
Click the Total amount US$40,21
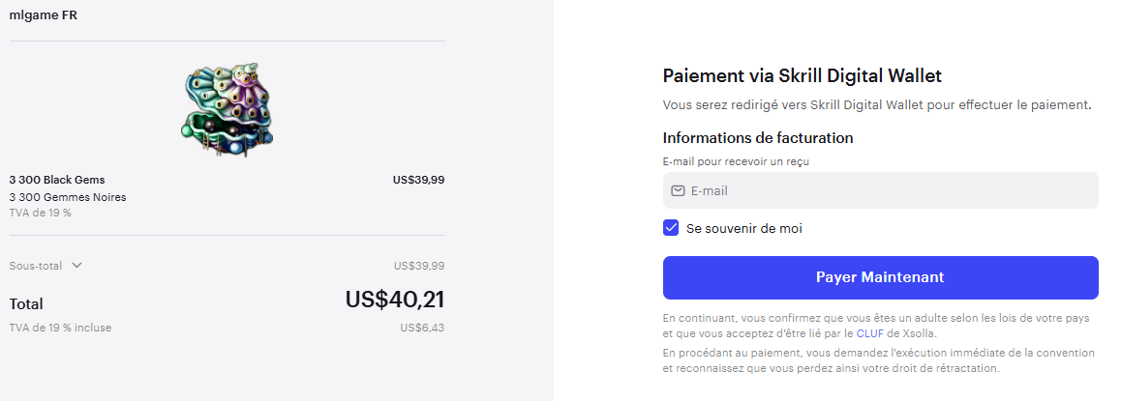[395, 300]
